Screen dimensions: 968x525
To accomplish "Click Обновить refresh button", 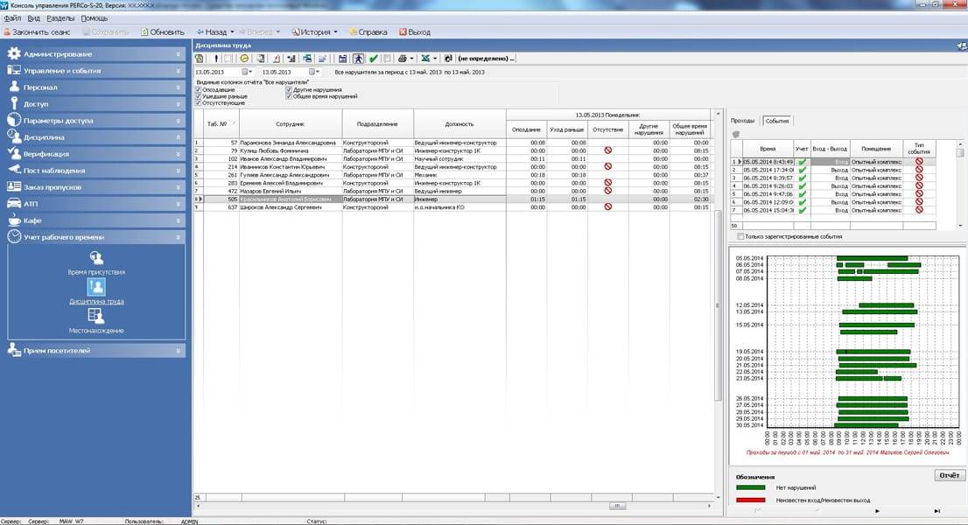I will pyautogui.click(x=161, y=31).
